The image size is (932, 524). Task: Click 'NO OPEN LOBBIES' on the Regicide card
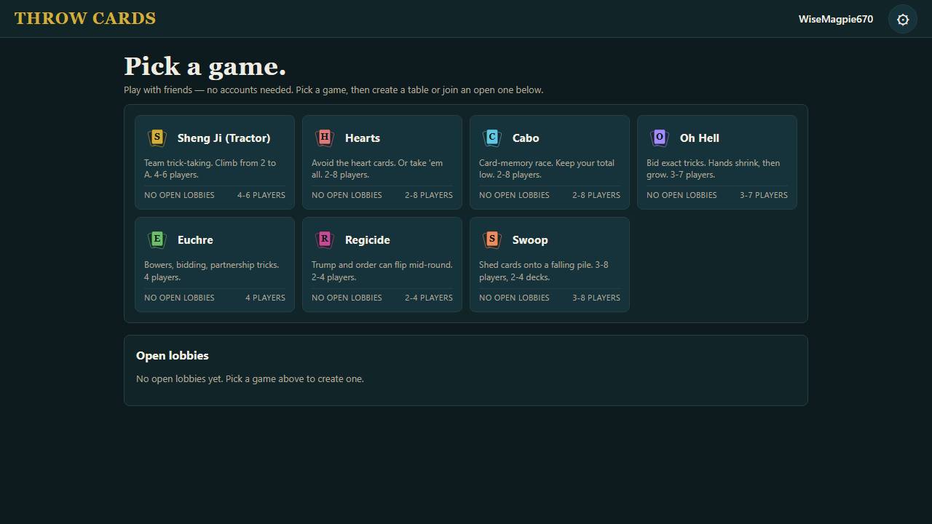coord(347,298)
